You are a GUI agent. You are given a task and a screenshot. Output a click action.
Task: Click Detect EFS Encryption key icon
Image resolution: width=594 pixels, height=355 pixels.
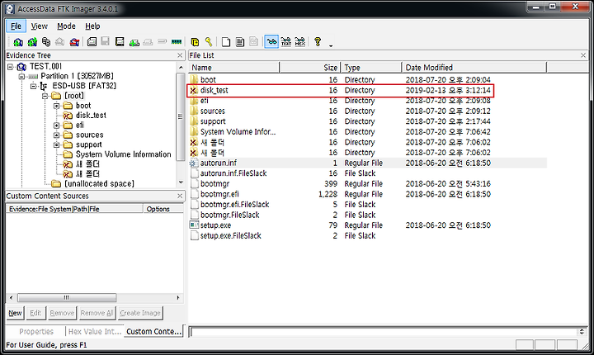[209, 42]
